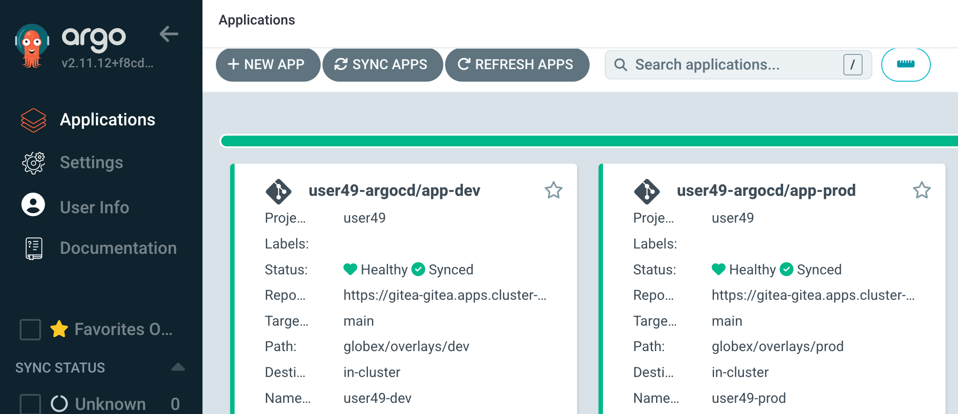This screenshot has height=414, width=958.
Task: Click the yellow Favorites star icon
Action: point(59,329)
